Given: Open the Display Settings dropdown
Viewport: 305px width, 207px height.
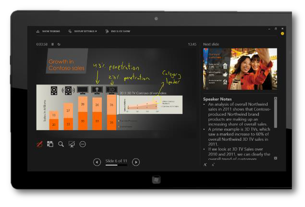Looking at the screenshot, I should [83, 31].
